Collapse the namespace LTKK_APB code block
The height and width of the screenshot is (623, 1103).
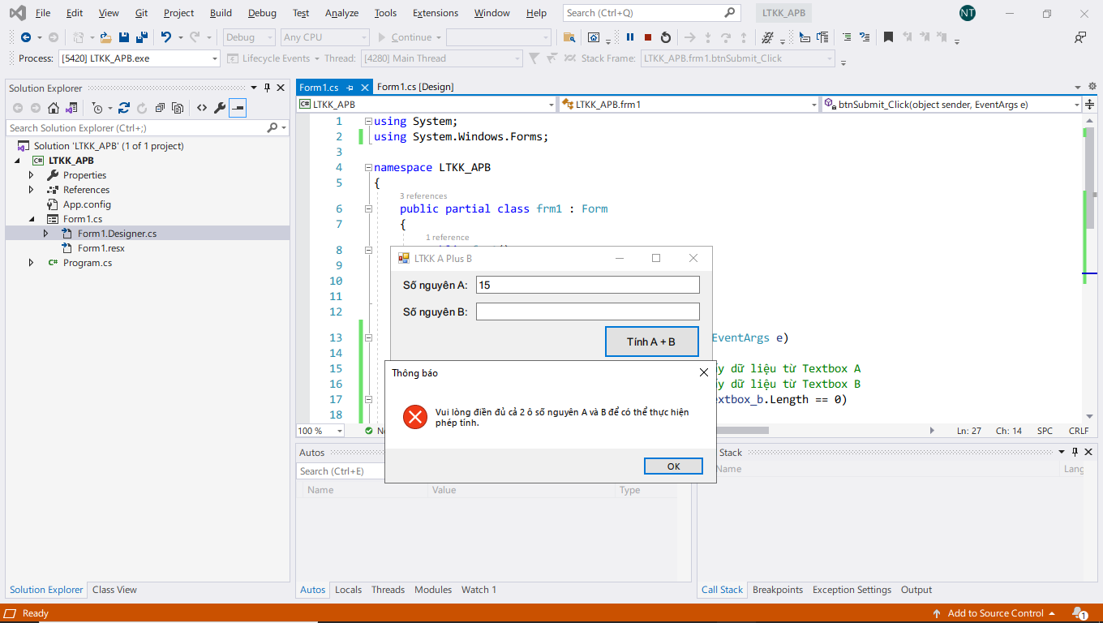(x=368, y=168)
